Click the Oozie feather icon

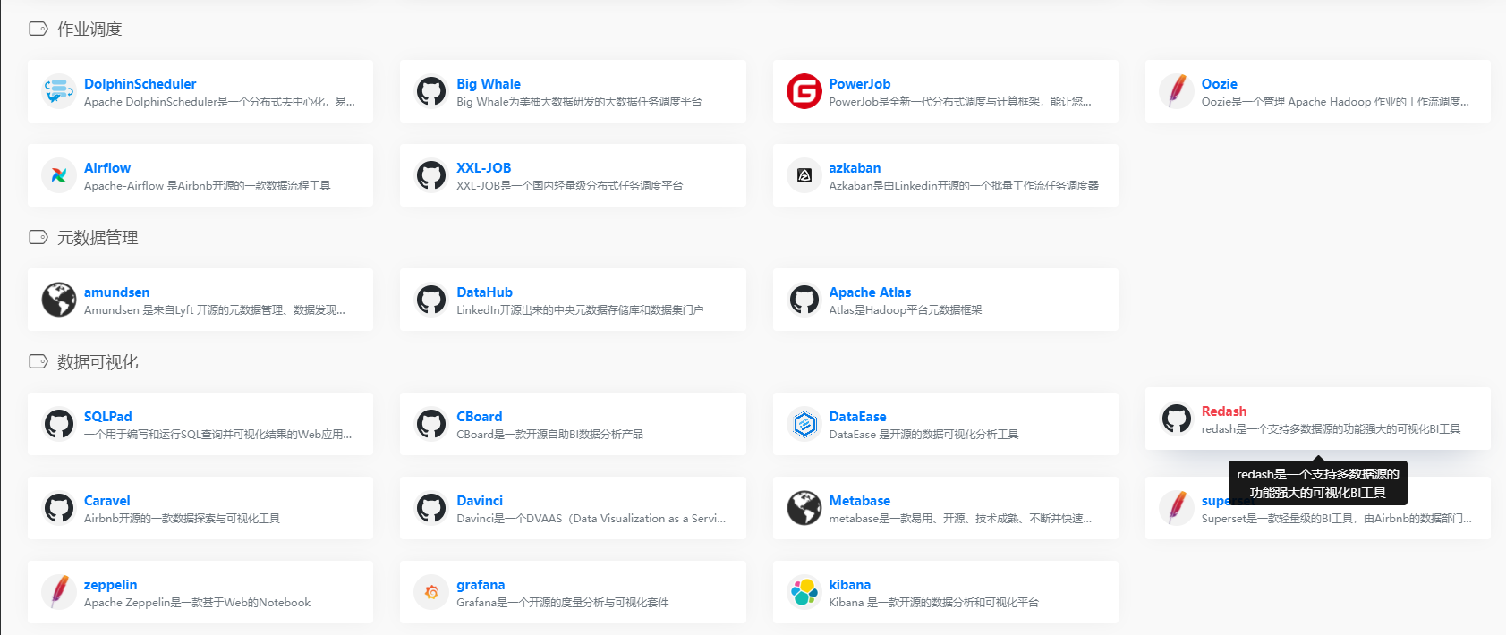tap(1177, 91)
